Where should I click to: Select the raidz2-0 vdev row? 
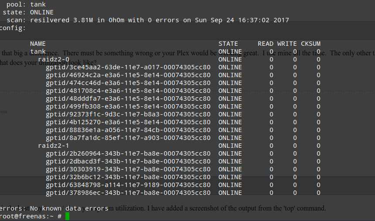click(x=179, y=59)
